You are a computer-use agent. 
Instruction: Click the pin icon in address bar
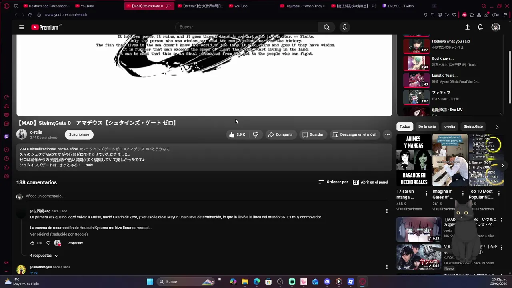(425, 15)
